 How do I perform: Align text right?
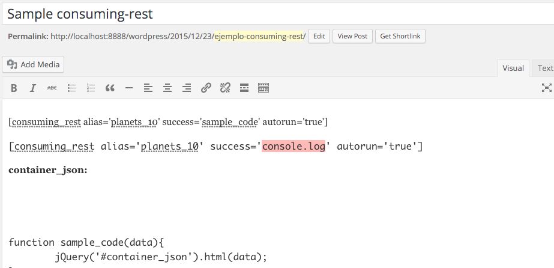coord(187,88)
